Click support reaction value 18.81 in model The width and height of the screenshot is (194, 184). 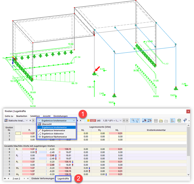[x=111, y=102]
